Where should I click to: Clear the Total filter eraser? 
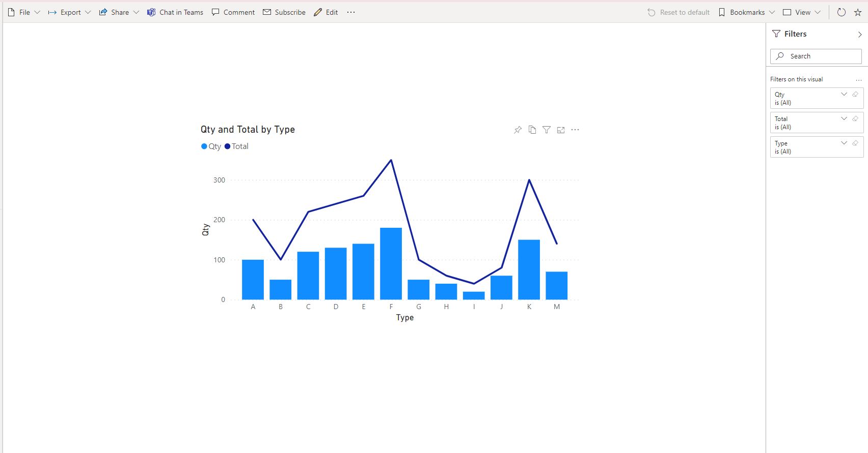(855, 118)
